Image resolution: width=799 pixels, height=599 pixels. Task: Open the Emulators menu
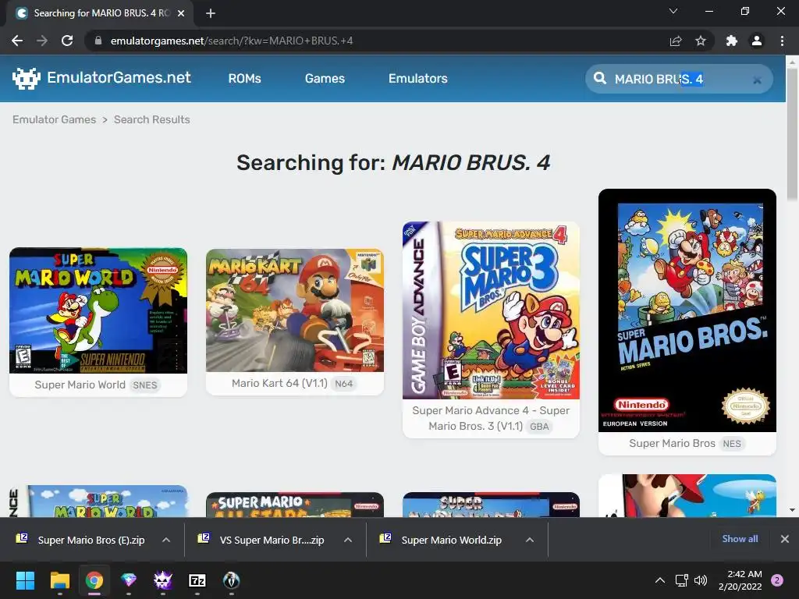(418, 79)
